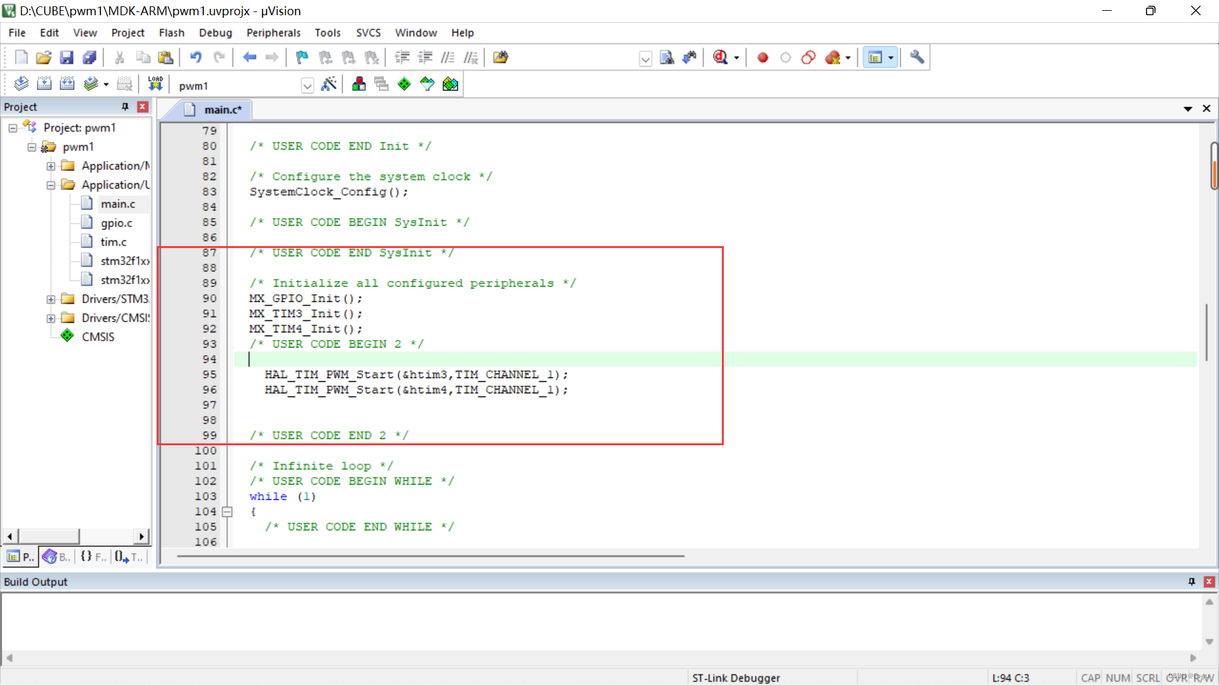The width and height of the screenshot is (1219, 685).
Task: Collapse the Project: pwm1 tree node
Action: click(x=13, y=128)
